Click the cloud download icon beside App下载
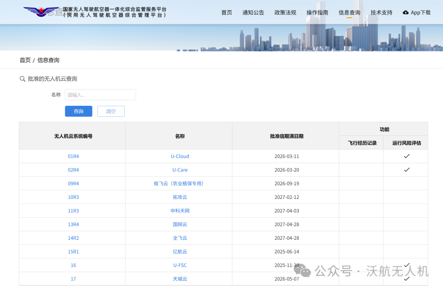This screenshot has width=443, height=289. [406, 13]
